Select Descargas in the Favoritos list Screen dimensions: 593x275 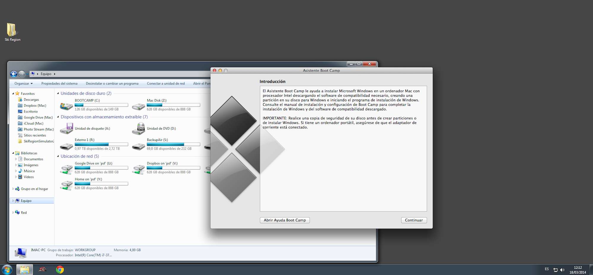coord(31,100)
